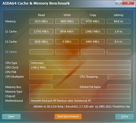The height and width of the screenshot is (123, 136).
Task: Minimize the AIDA64 benchmark window
Action: 119,3
